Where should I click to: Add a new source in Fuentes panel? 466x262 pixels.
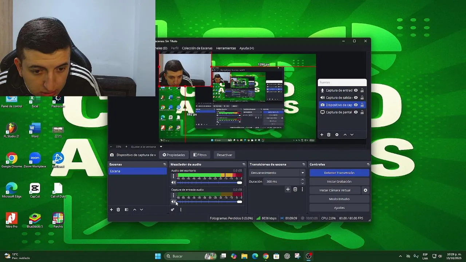point(322,135)
